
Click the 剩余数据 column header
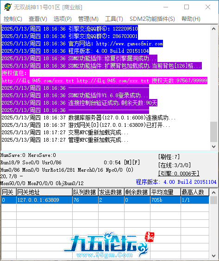[x=137, y=192]
